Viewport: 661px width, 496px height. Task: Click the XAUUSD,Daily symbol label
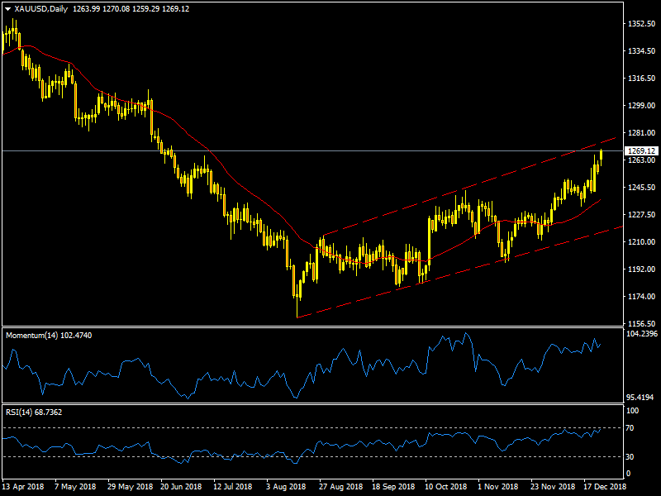click(x=42, y=9)
